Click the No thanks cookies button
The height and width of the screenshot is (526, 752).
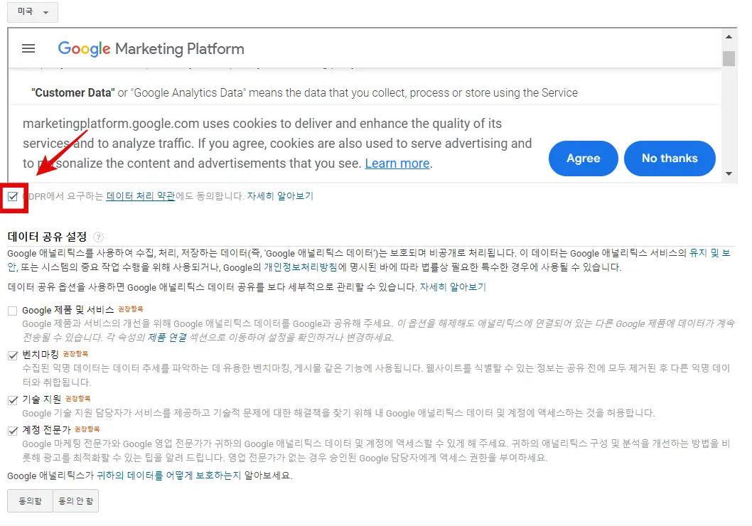(x=670, y=159)
